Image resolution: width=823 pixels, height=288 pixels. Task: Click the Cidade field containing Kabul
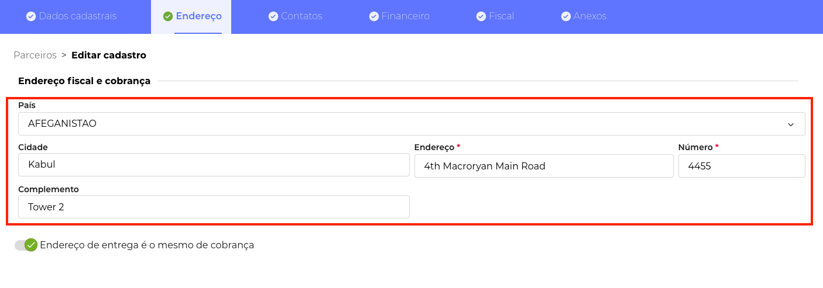[x=214, y=165]
